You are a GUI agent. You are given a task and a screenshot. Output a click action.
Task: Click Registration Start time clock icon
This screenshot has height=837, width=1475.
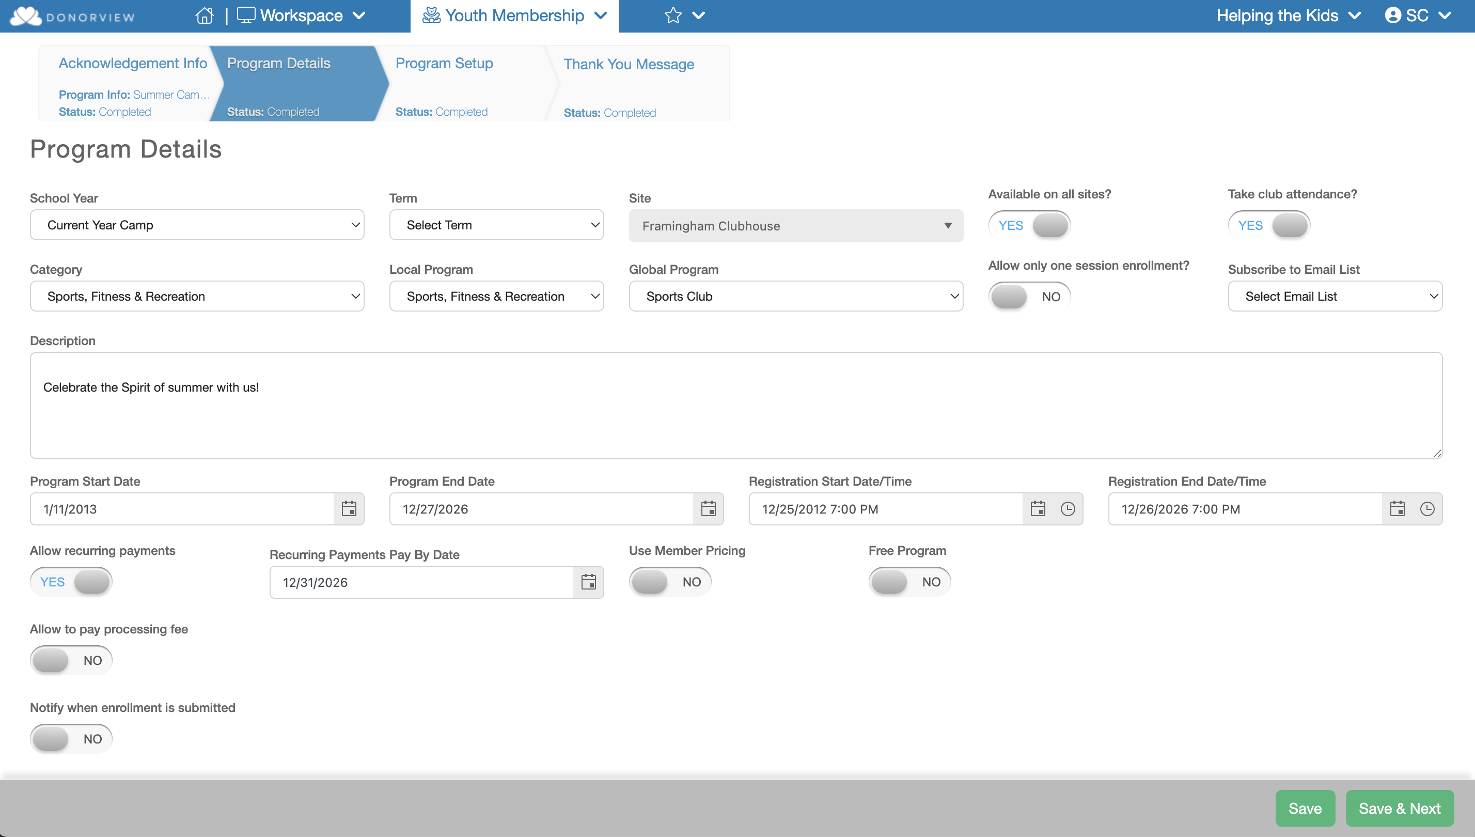pos(1068,509)
